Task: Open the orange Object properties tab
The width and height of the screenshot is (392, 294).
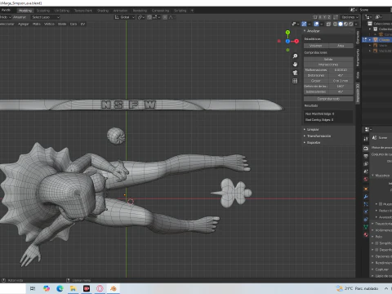Action: point(366,189)
